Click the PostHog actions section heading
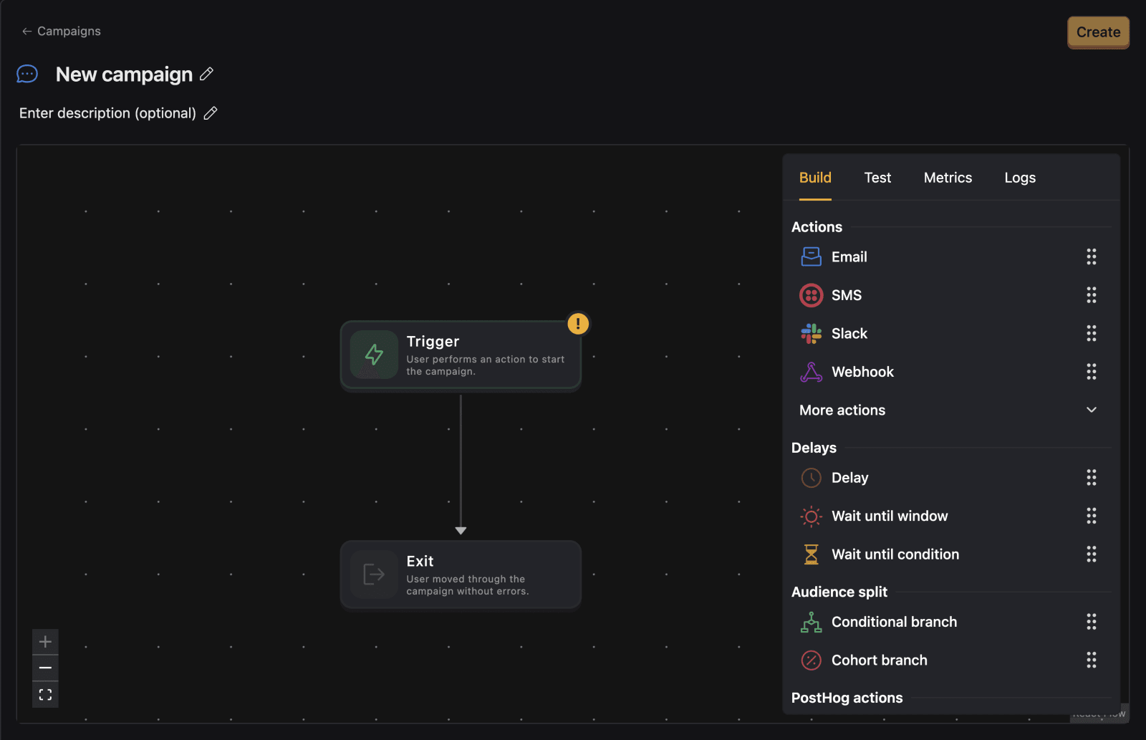This screenshot has height=740, width=1146. point(847,698)
